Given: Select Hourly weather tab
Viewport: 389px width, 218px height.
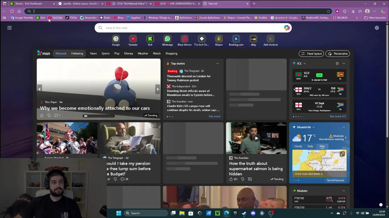Looking at the screenshot, I should [x=298, y=146].
